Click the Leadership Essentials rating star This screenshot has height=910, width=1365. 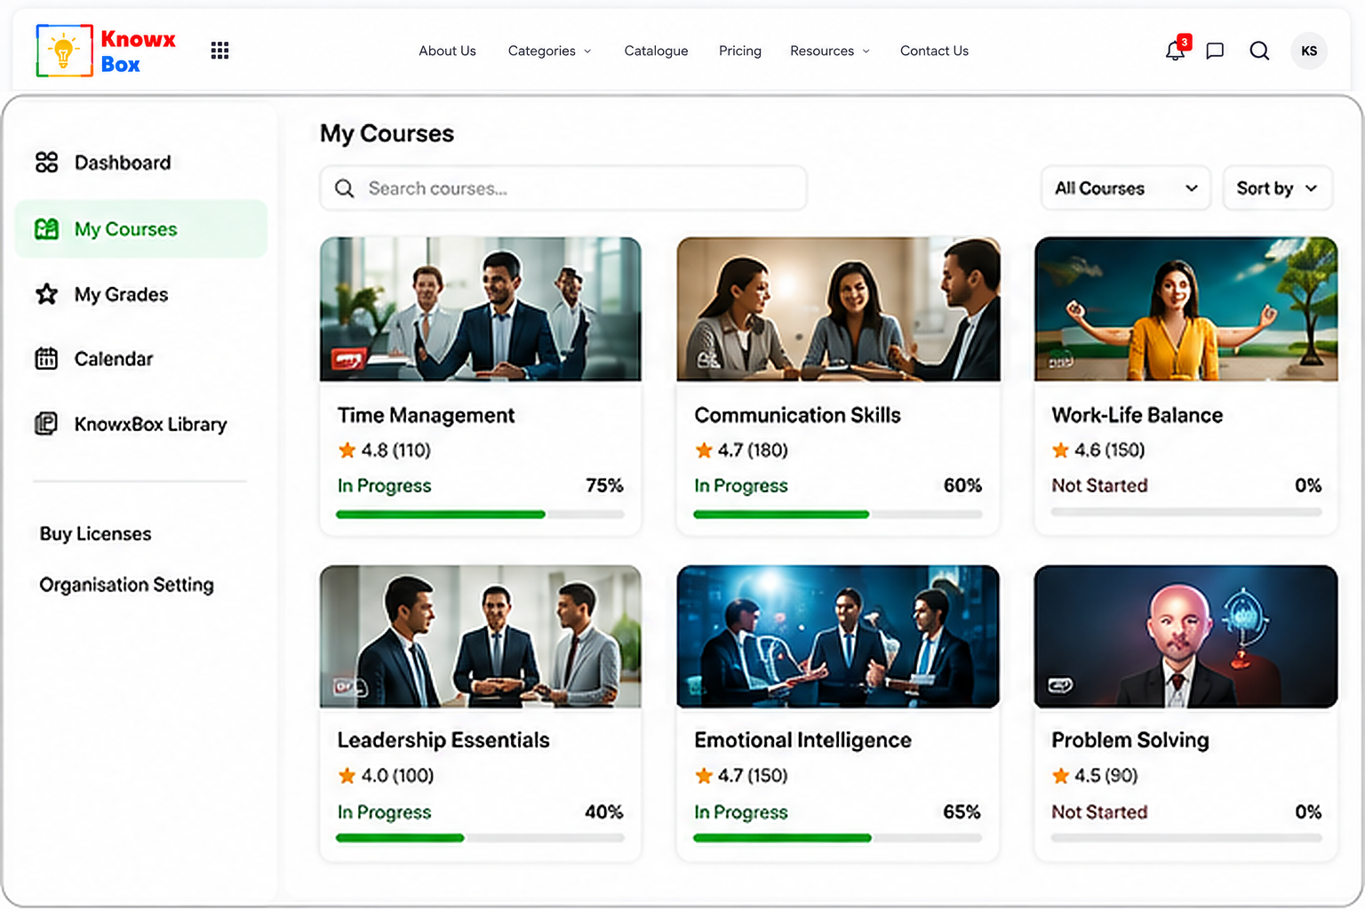tap(347, 776)
